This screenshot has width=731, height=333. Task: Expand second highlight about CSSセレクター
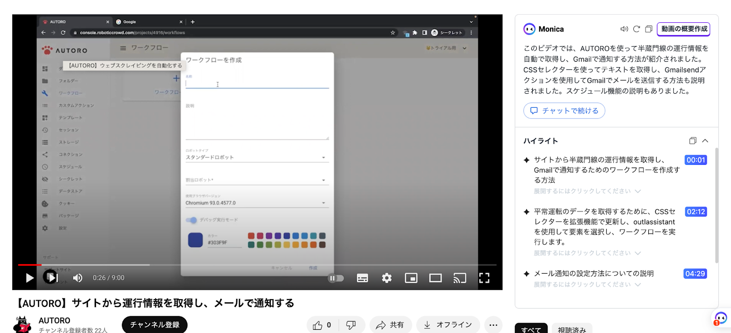pos(587,253)
